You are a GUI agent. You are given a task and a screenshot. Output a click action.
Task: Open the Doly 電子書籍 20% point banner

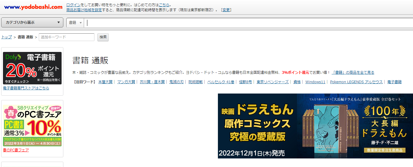[32, 68]
